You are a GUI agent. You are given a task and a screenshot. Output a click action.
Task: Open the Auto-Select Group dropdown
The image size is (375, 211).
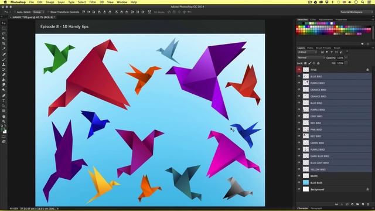click(x=39, y=12)
